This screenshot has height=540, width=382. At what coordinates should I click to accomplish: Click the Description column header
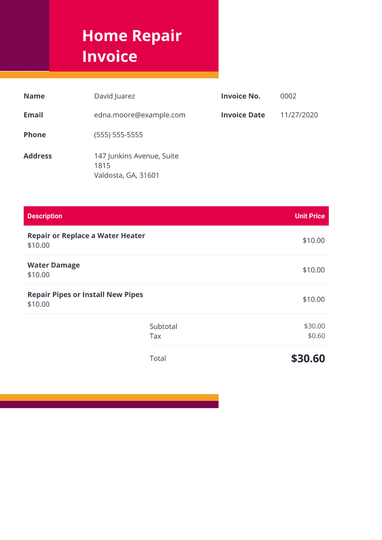coord(45,216)
